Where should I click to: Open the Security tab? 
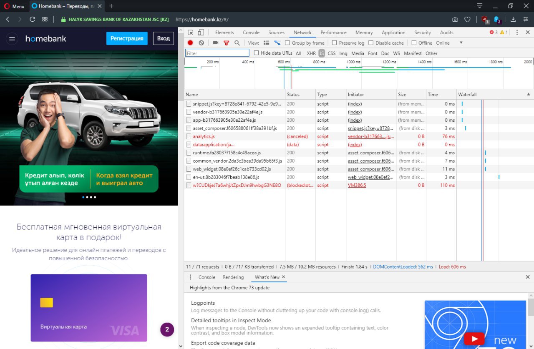point(423,33)
